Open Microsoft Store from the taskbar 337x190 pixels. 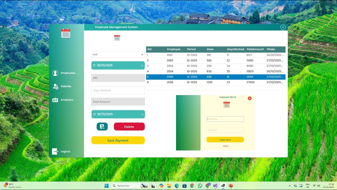[x=184, y=186]
